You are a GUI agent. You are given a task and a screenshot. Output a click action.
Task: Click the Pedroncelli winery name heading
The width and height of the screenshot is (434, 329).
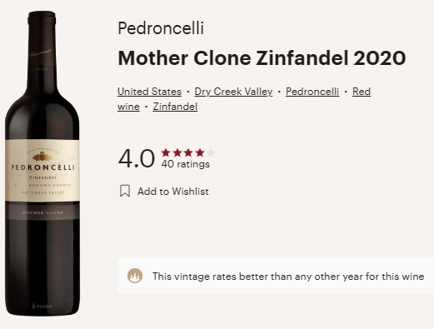tap(161, 28)
